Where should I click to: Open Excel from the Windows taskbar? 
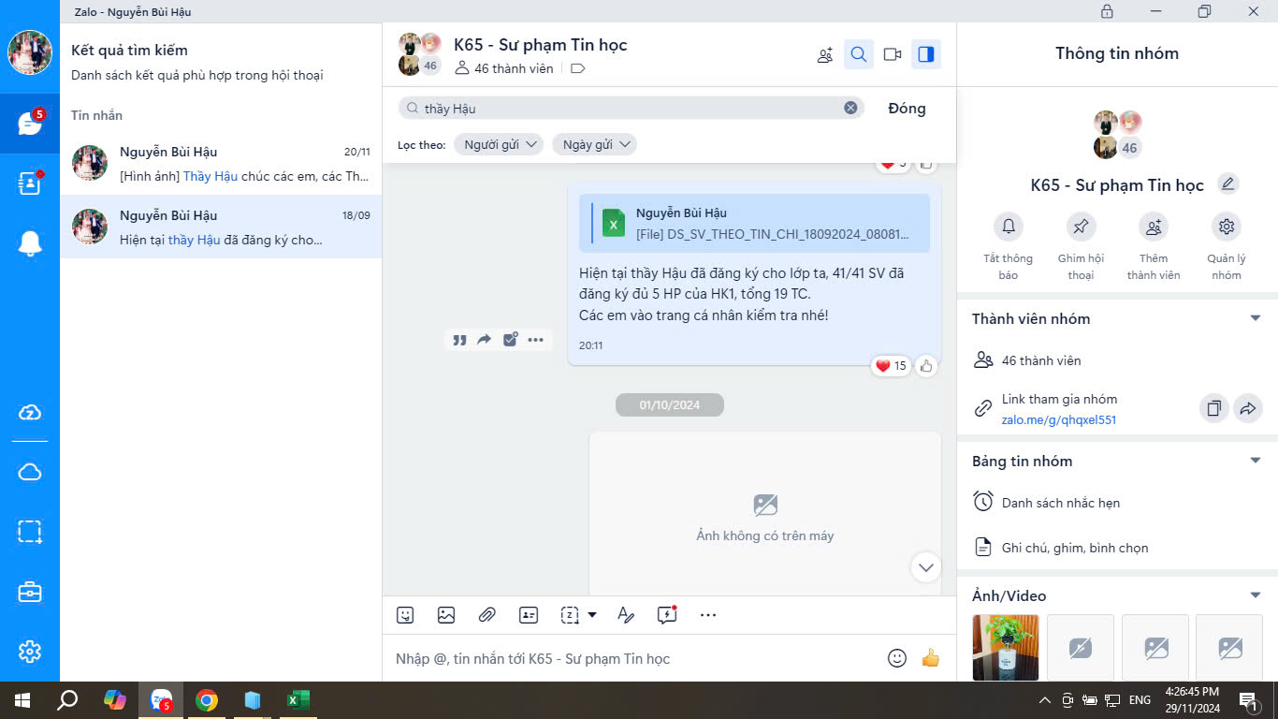coord(298,700)
